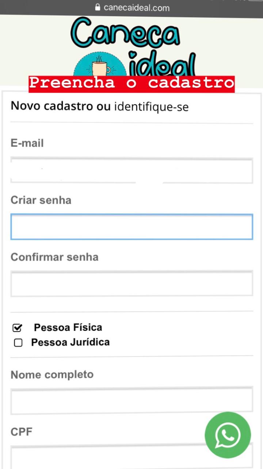Click the 'Confirmar senha' label text
This screenshot has width=263, height=469.
(x=54, y=257)
